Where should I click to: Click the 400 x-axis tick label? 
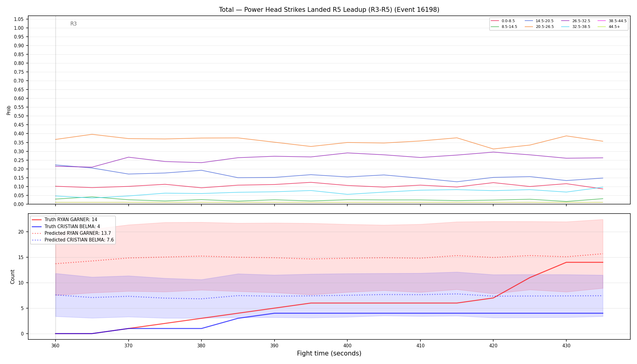coord(347,345)
